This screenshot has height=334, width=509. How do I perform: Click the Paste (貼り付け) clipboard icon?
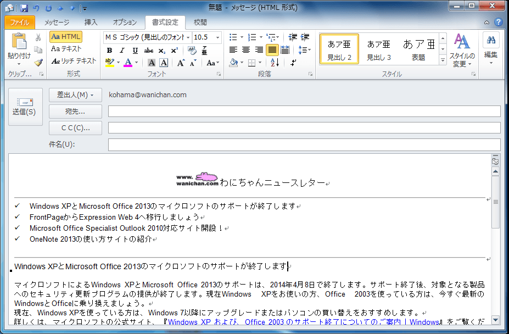coord(19,42)
